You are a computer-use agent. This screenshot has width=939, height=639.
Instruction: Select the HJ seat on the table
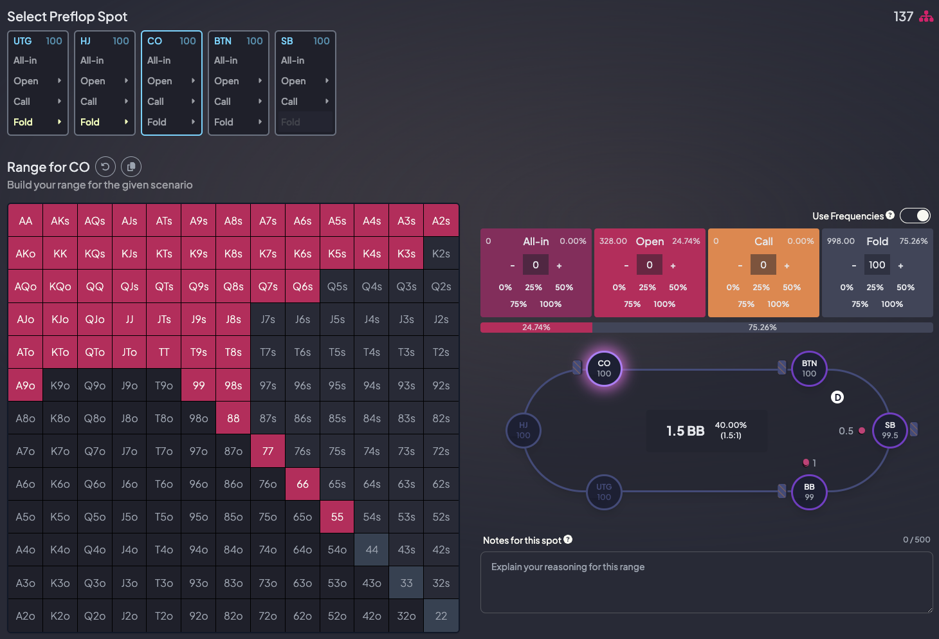pyautogui.click(x=524, y=431)
